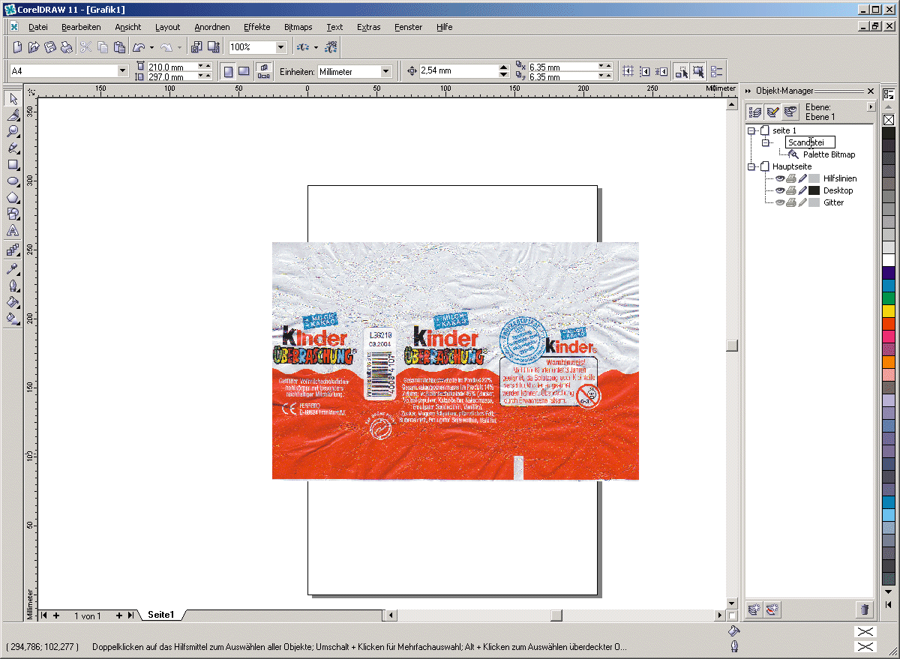Click the New document icon
The image size is (900, 659).
[18, 47]
